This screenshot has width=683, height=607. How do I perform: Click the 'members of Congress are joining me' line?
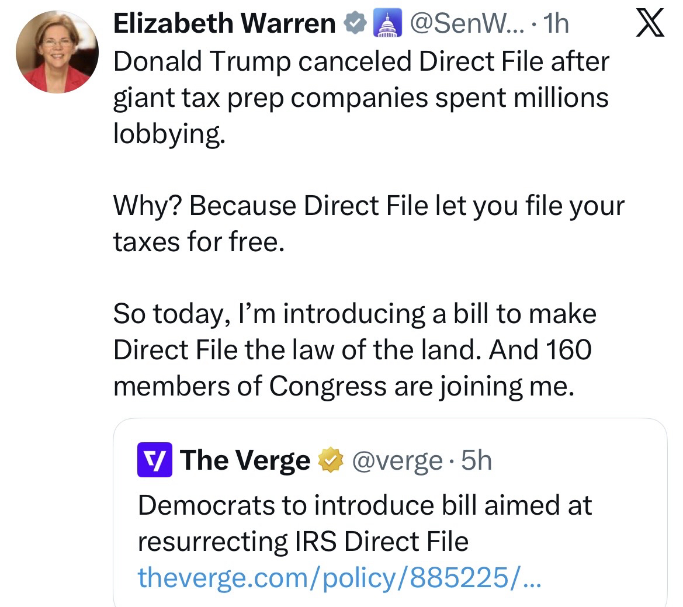(341, 386)
